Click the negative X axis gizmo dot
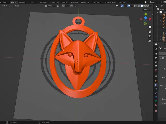This screenshot has height=124, width=166. point(141,19)
